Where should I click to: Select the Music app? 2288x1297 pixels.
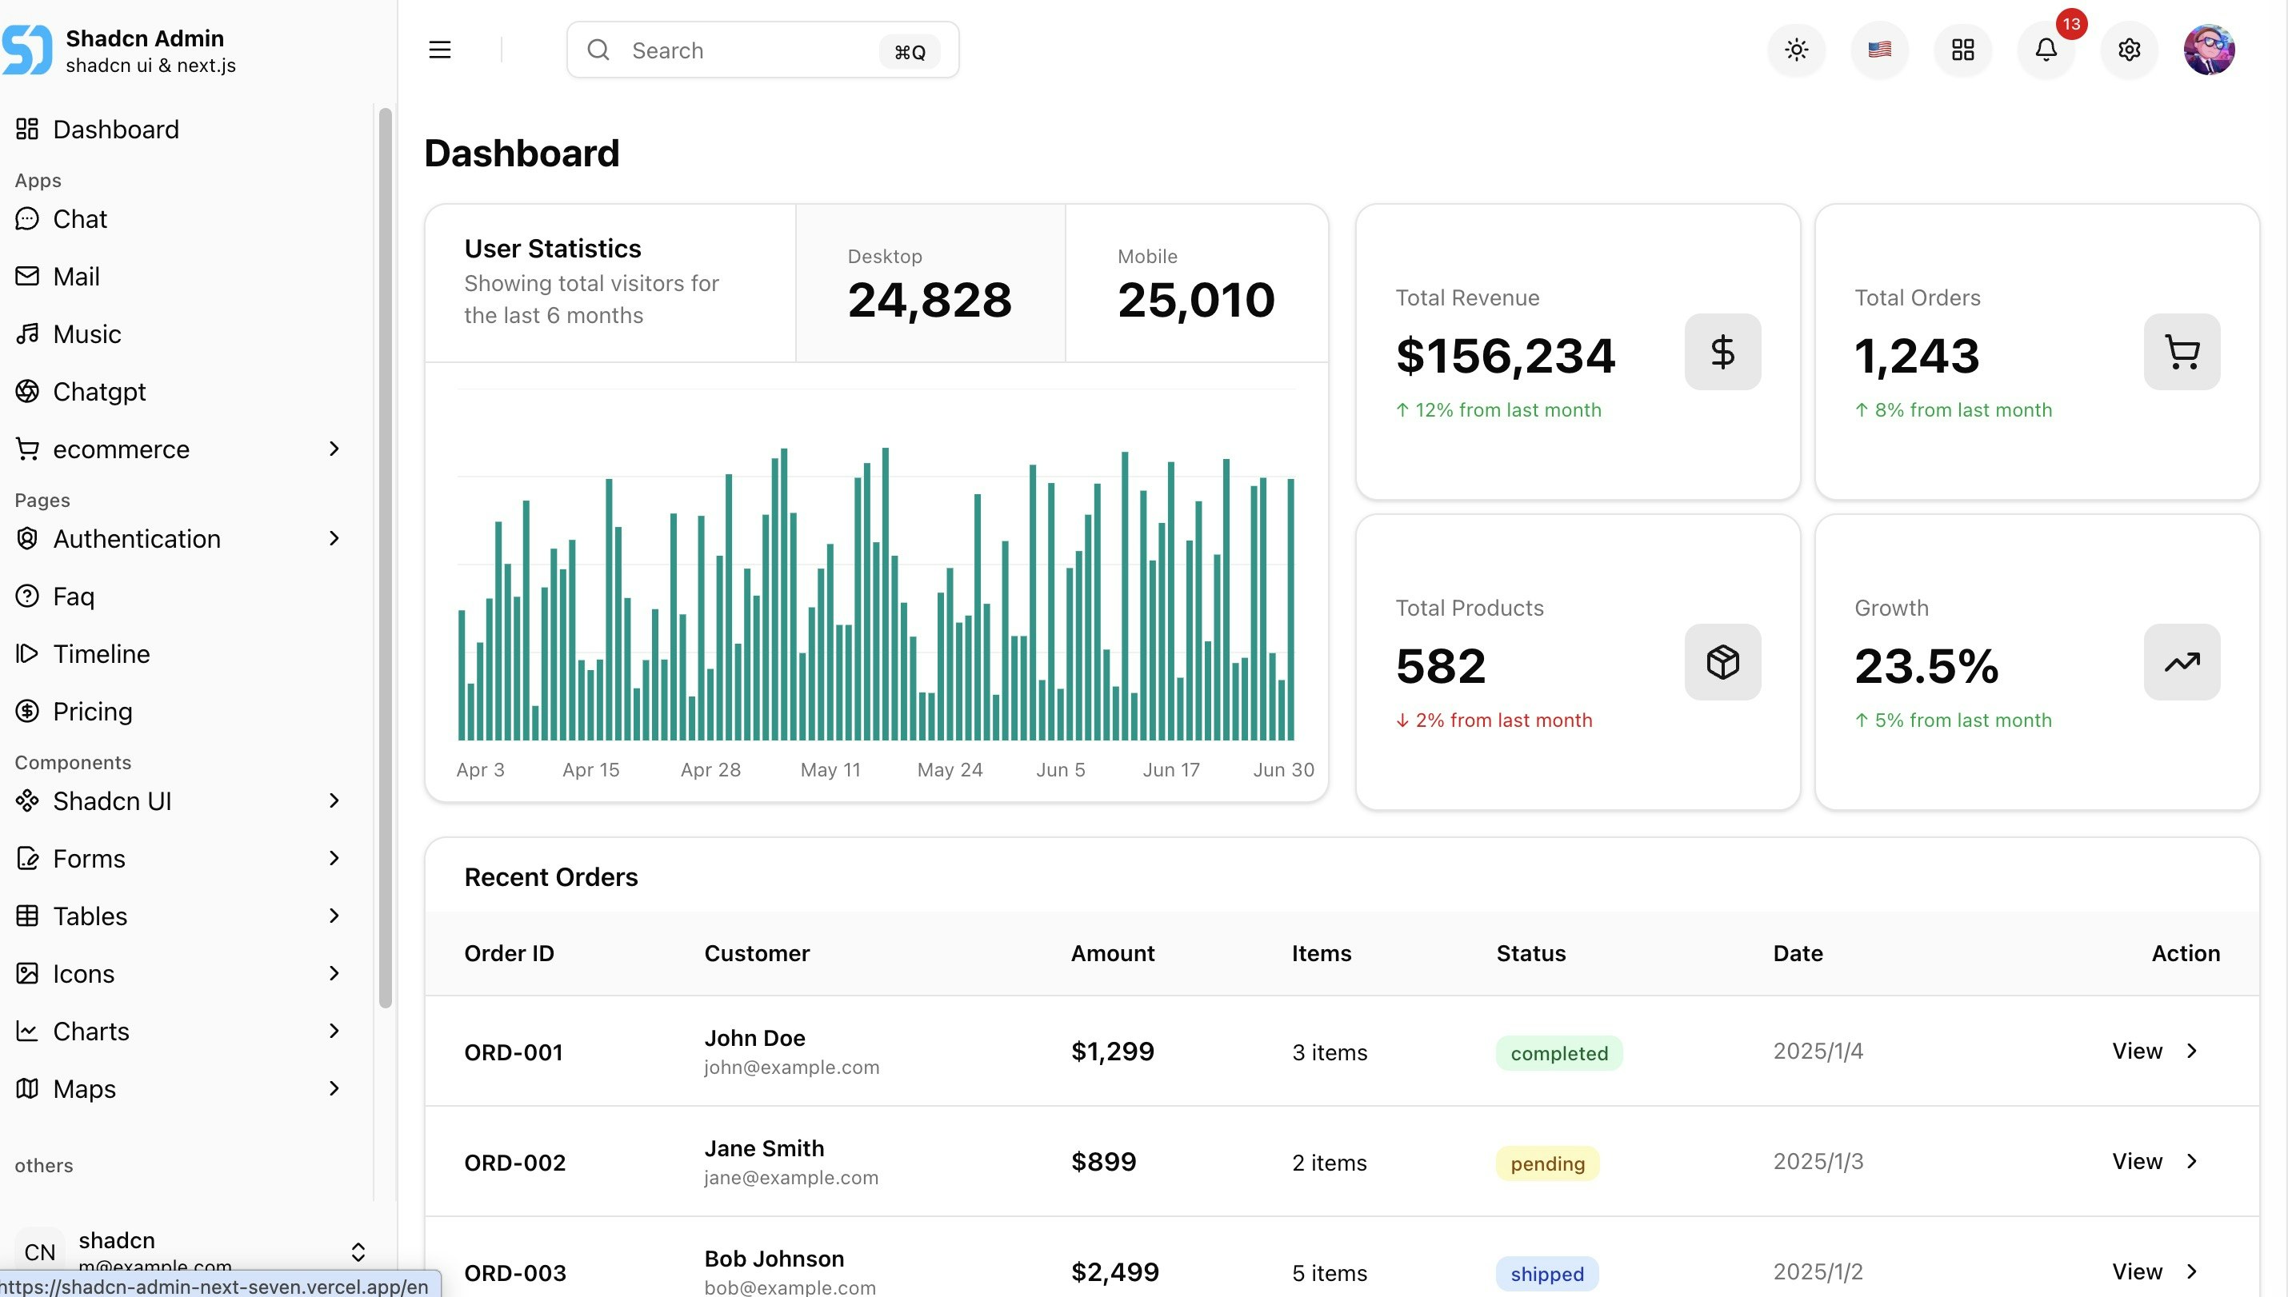click(x=86, y=334)
